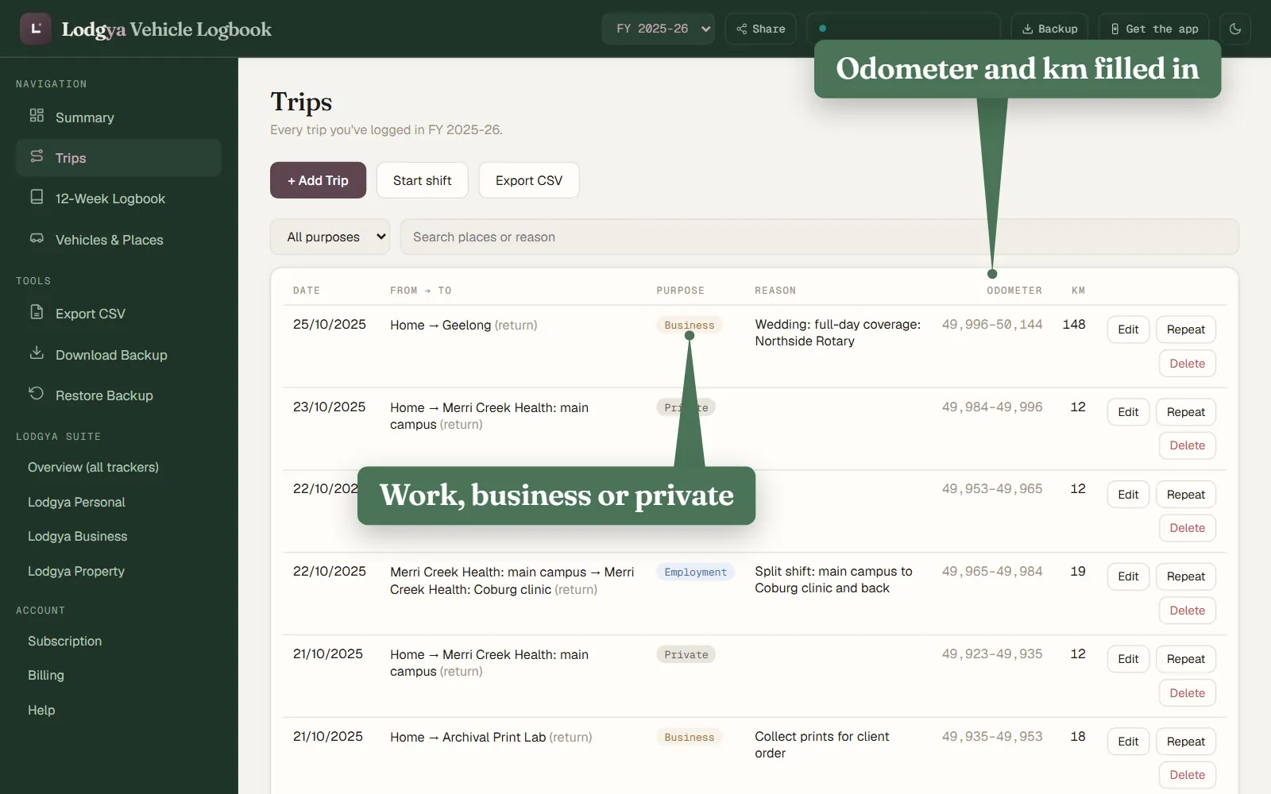1271x794 pixels.
Task: Delete the 25/10/2025 Geelong trip
Action: pyautogui.click(x=1187, y=364)
